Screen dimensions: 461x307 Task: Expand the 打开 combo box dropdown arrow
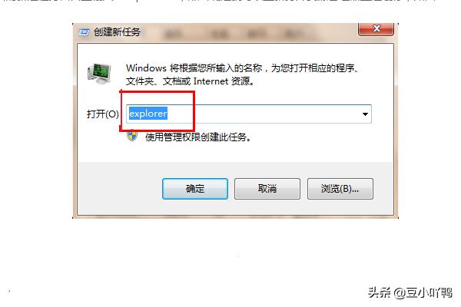pyautogui.click(x=365, y=114)
